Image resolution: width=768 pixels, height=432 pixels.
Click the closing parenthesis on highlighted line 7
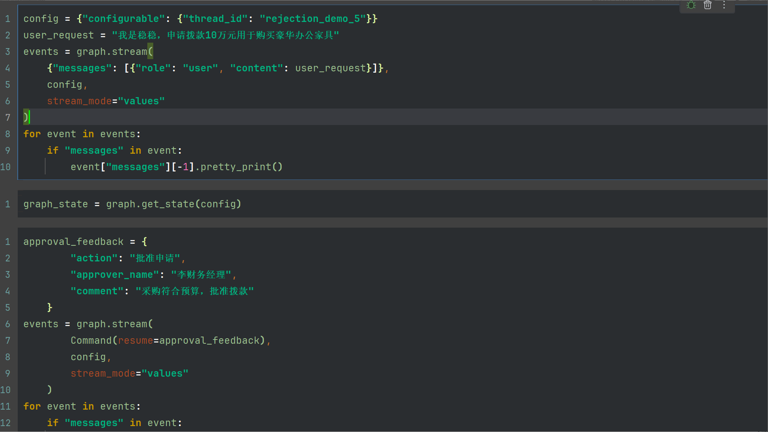pyautogui.click(x=26, y=117)
